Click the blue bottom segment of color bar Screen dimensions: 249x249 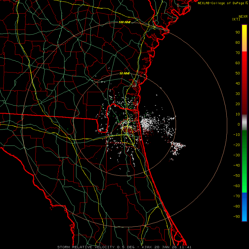tap(244, 207)
